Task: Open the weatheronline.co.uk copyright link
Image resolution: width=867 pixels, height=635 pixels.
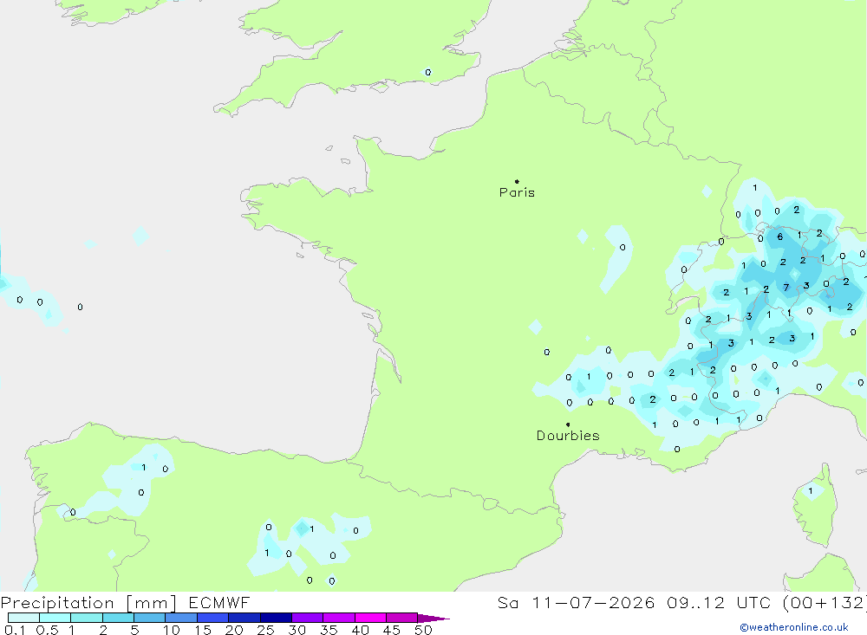Action: [x=794, y=627]
